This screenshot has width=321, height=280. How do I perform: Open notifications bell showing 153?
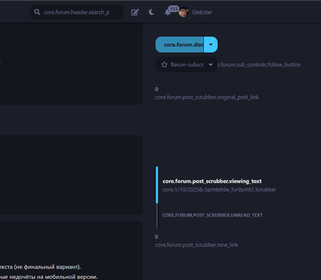[168, 12]
